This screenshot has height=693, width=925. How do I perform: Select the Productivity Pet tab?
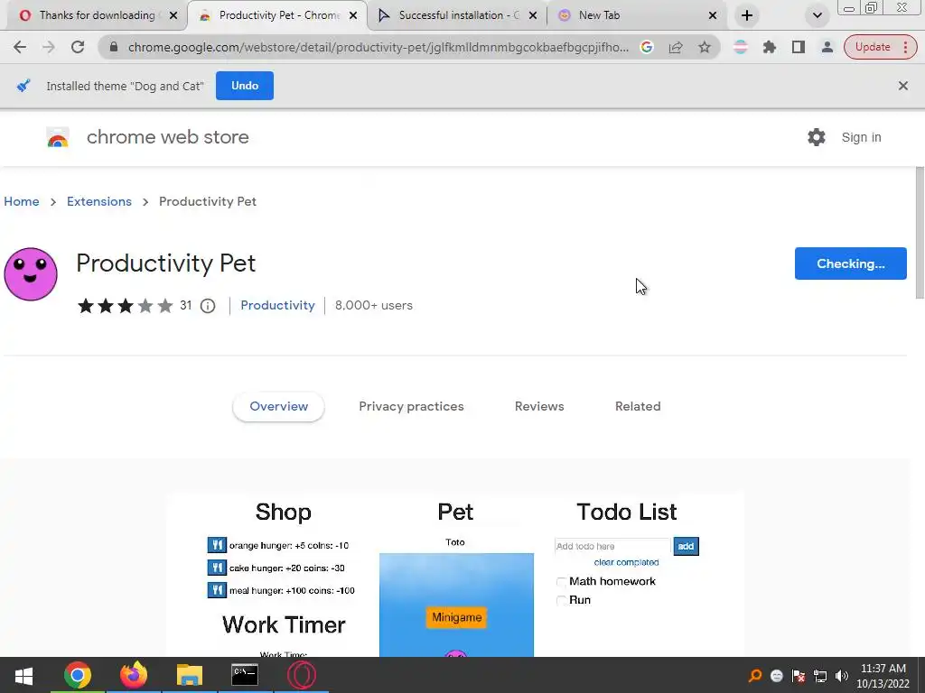[279, 15]
